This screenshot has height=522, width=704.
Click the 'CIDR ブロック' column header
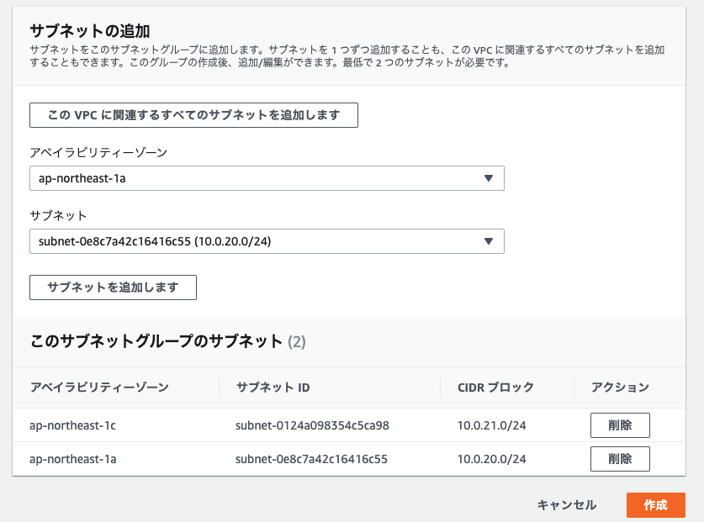[x=495, y=388]
